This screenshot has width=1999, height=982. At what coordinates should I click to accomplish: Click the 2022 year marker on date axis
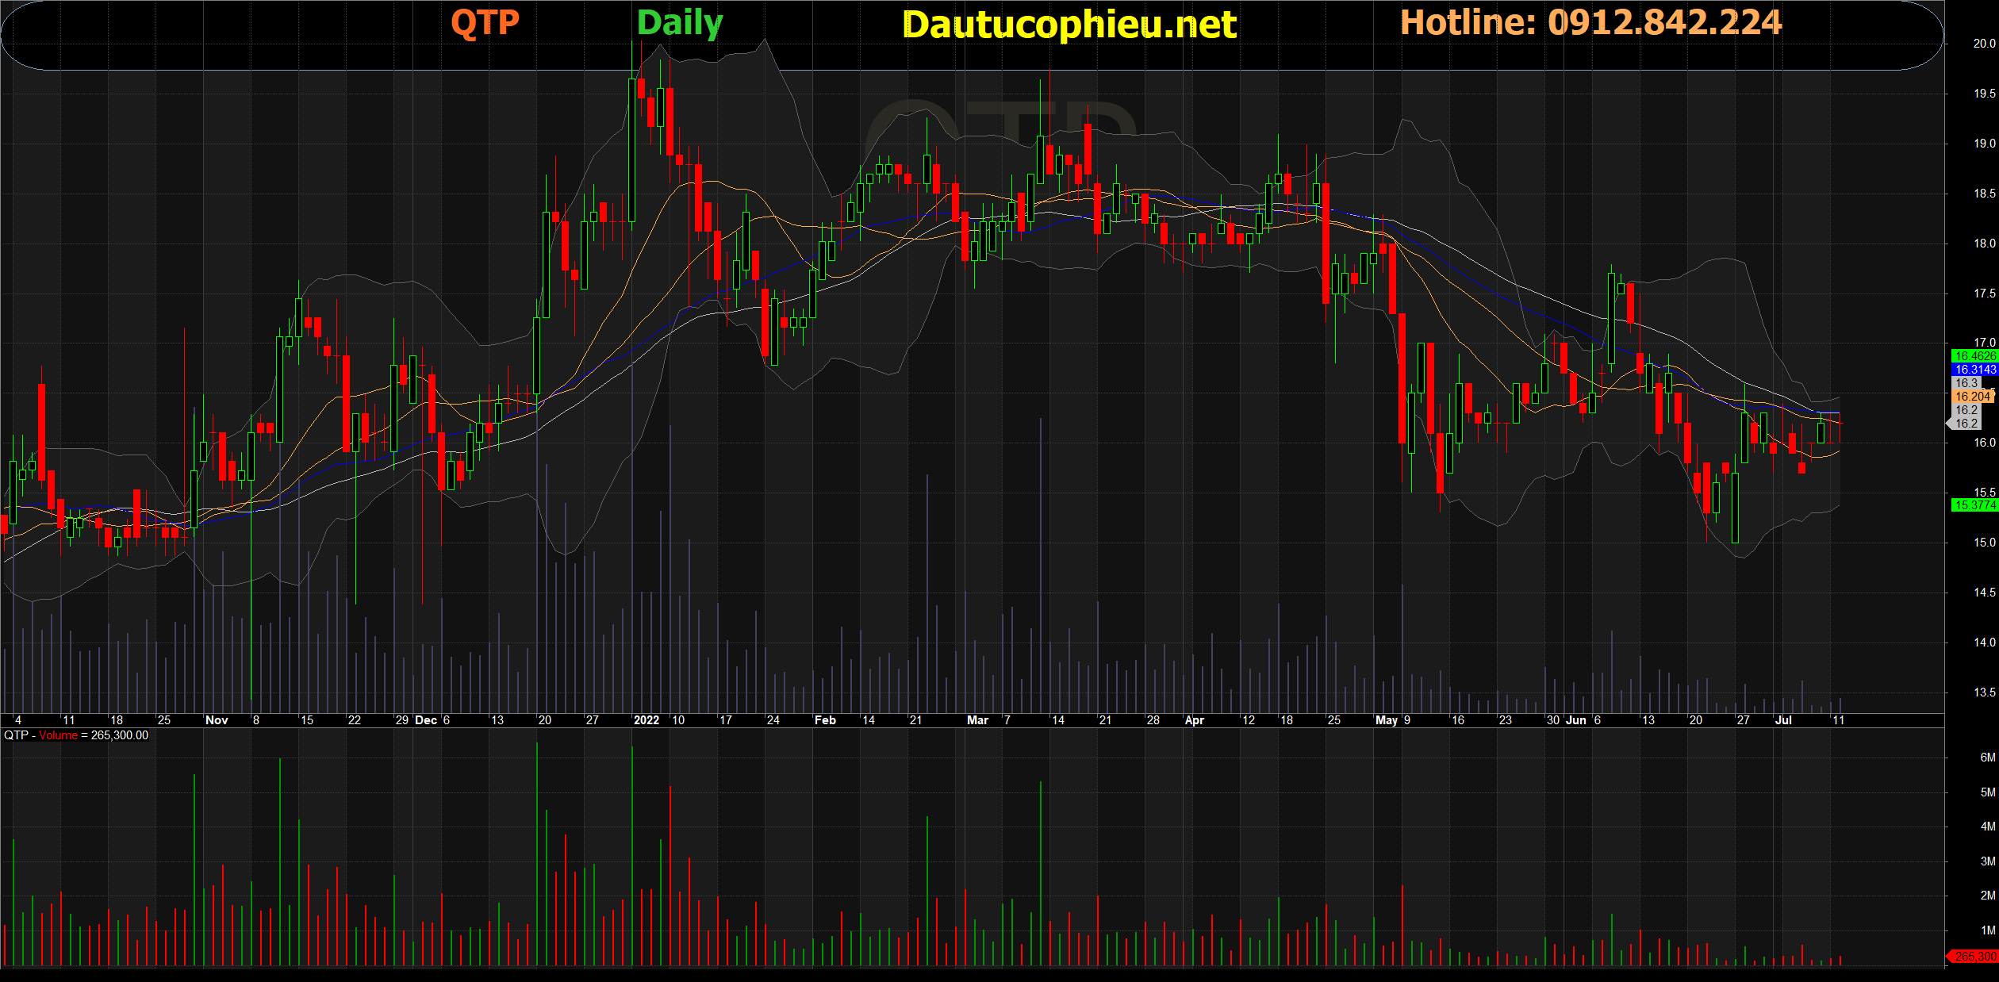pyautogui.click(x=646, y=720)
